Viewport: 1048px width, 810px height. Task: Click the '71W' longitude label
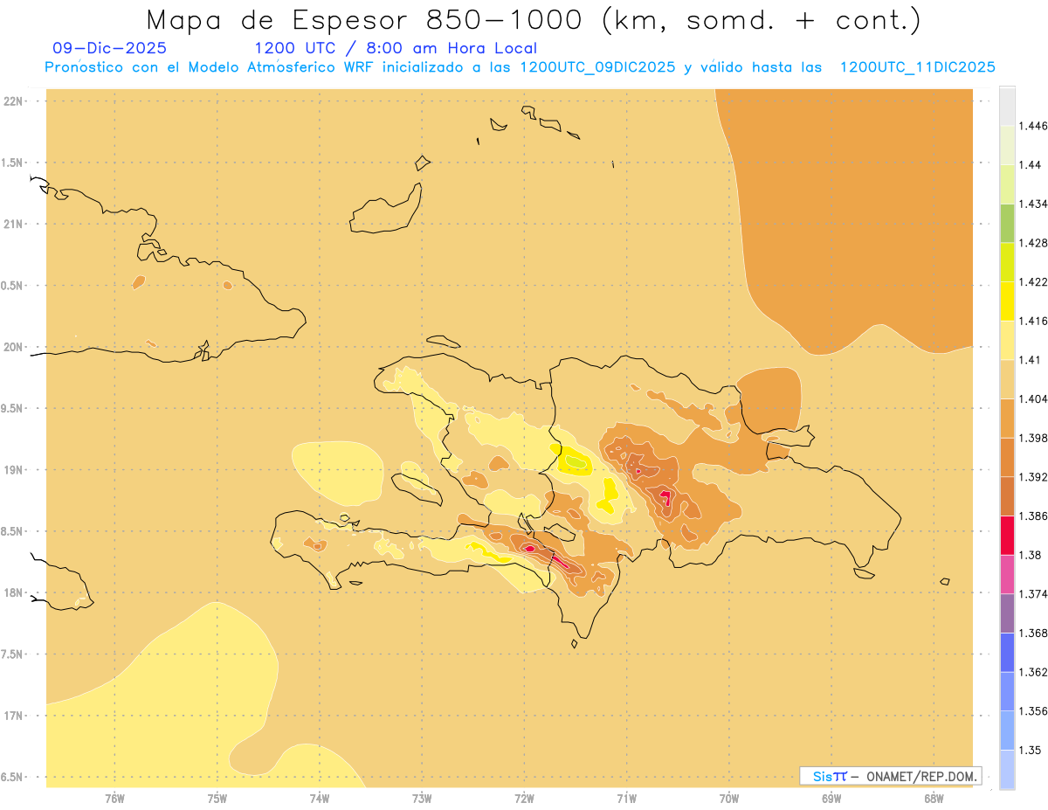click(626, 799)
